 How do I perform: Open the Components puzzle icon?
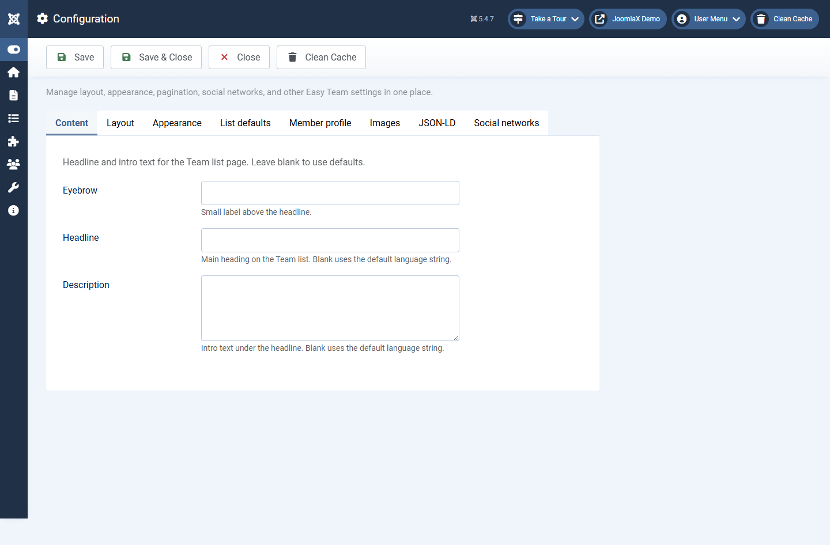click(x=14, y=141)
